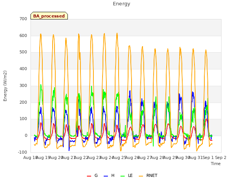
Task: Toggle the G series legend entry
Action: [92, 175]
